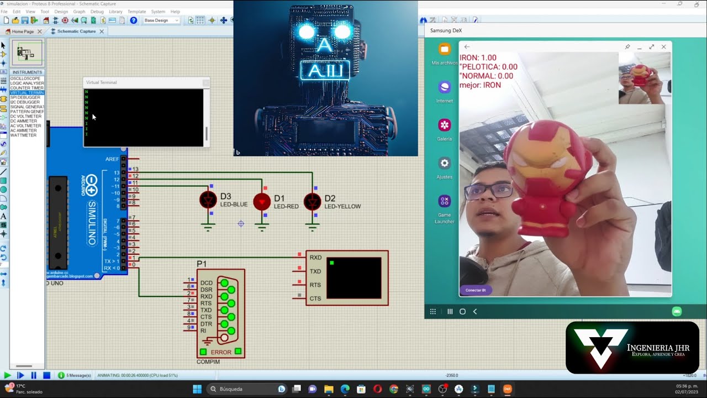
Task: Create a new project with the New icon
Action: click(x=6, y=20)
